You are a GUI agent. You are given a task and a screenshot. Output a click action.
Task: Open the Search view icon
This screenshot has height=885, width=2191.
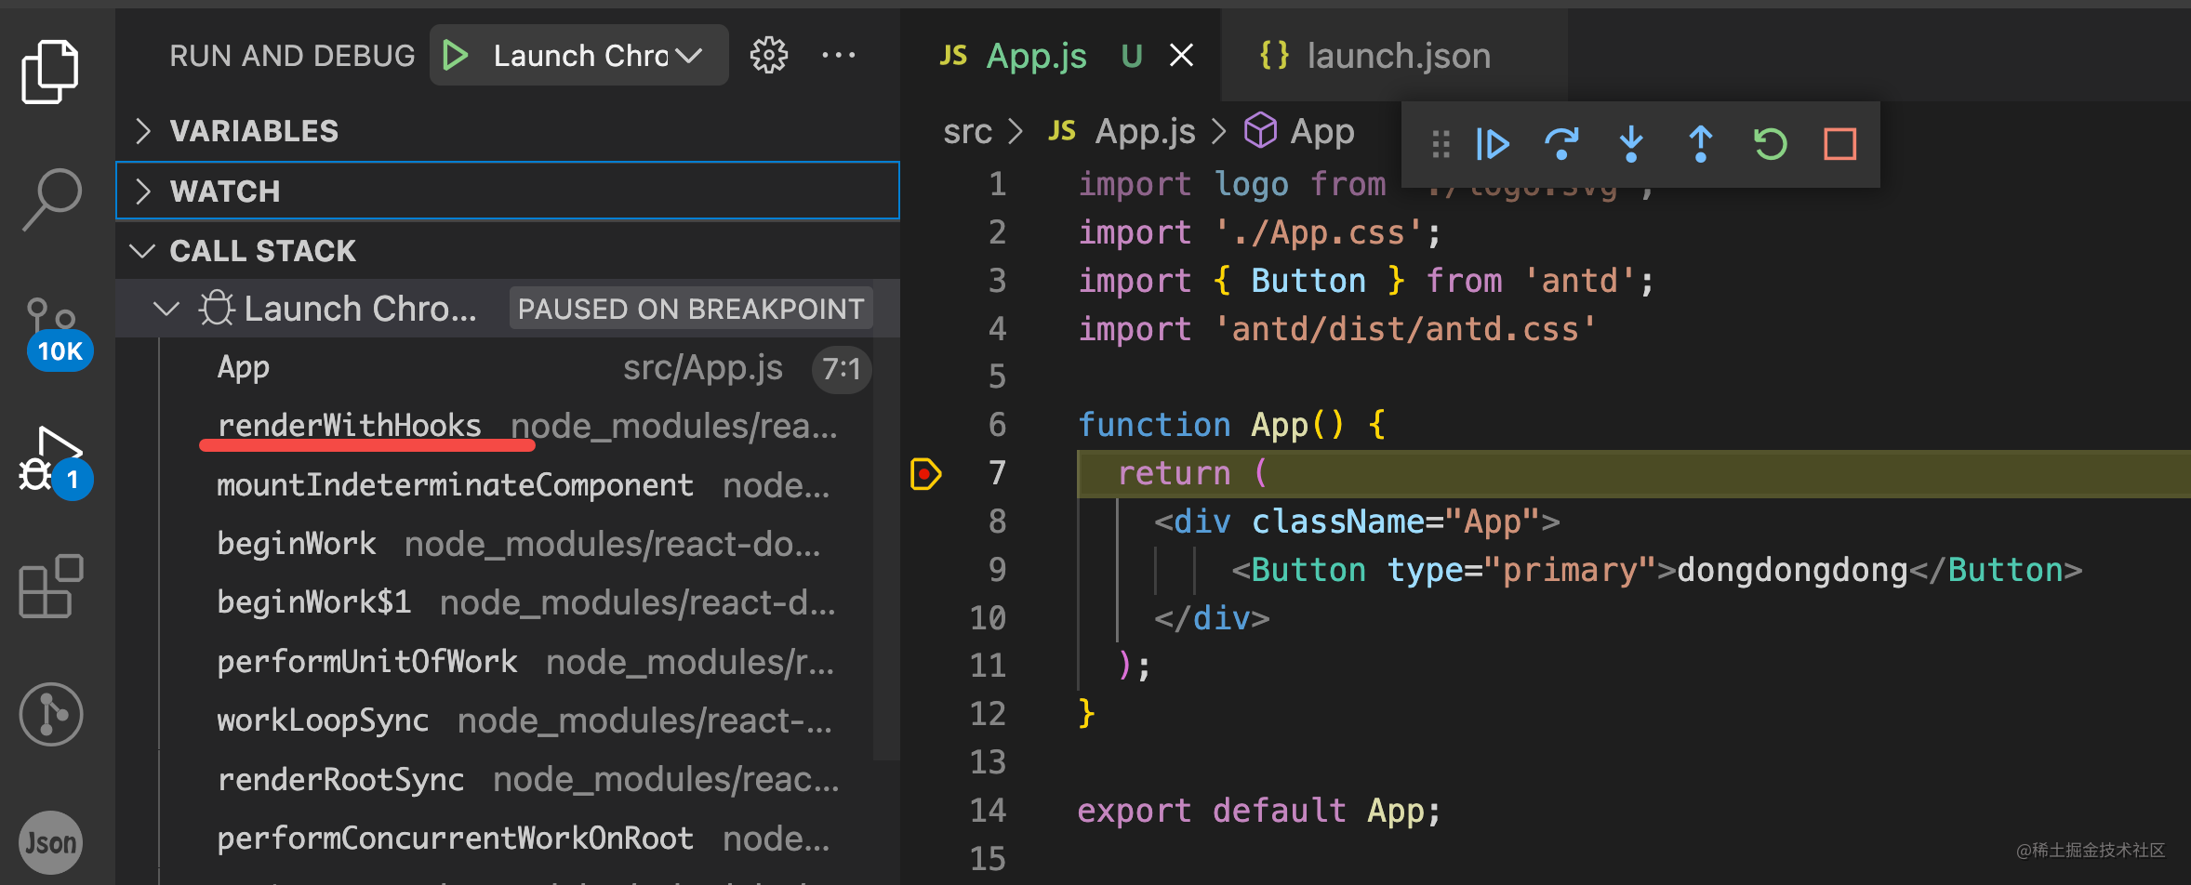tap(52, 197)
